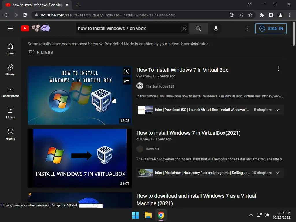Open the YouTube hamburger guide menu
The height and width of the screenshot is (222, 296).
click(10, 29)
